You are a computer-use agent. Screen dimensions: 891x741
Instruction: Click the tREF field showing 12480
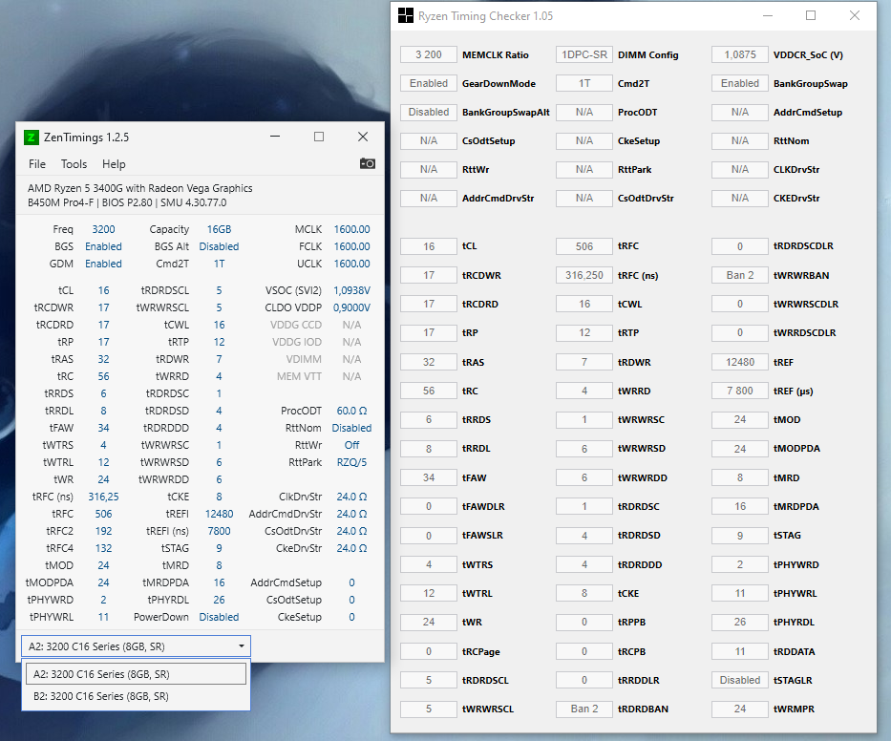[740, 362]
